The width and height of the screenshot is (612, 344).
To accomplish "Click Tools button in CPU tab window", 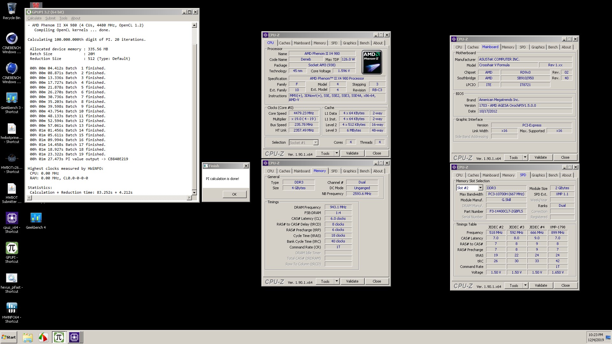I will (325, 153).
